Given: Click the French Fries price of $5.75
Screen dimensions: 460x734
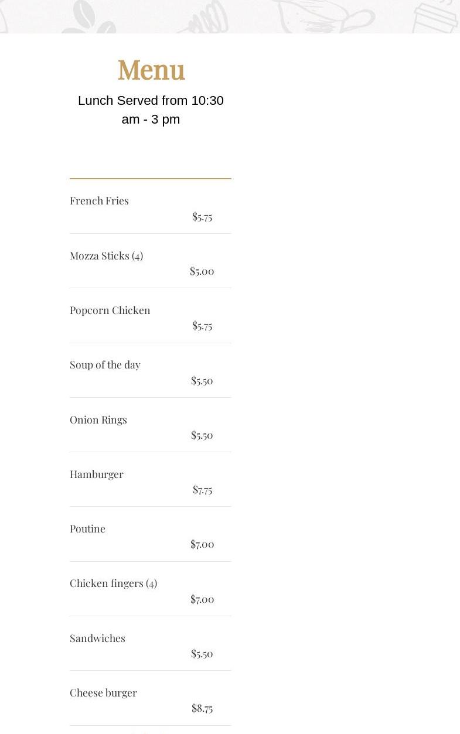Looking at the screenshot, I should tap(202, 217).
